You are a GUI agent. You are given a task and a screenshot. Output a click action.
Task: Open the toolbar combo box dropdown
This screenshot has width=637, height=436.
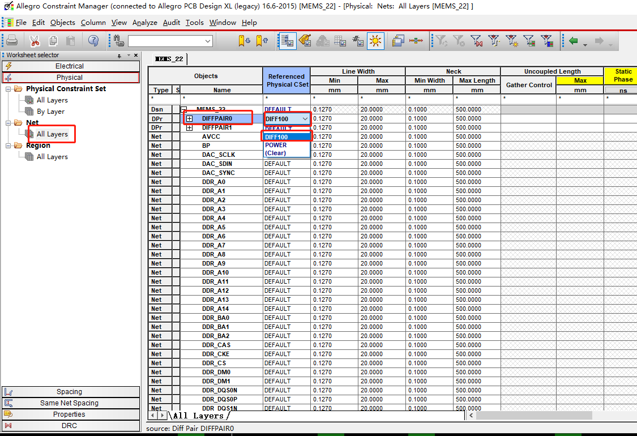coord(207,41)
